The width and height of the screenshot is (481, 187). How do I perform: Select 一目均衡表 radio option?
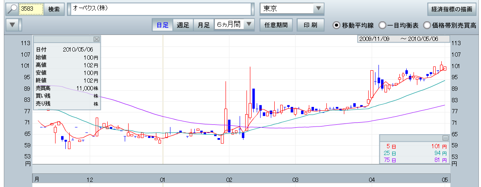(x=382, y=25)
